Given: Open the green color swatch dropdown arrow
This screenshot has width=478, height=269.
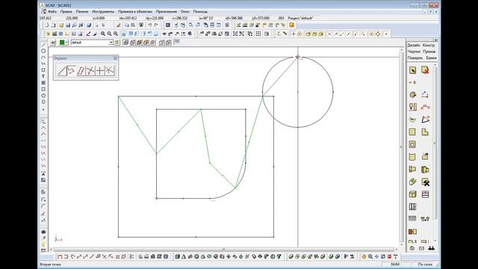Looking at the screenshot, I should tap(66, 43).
